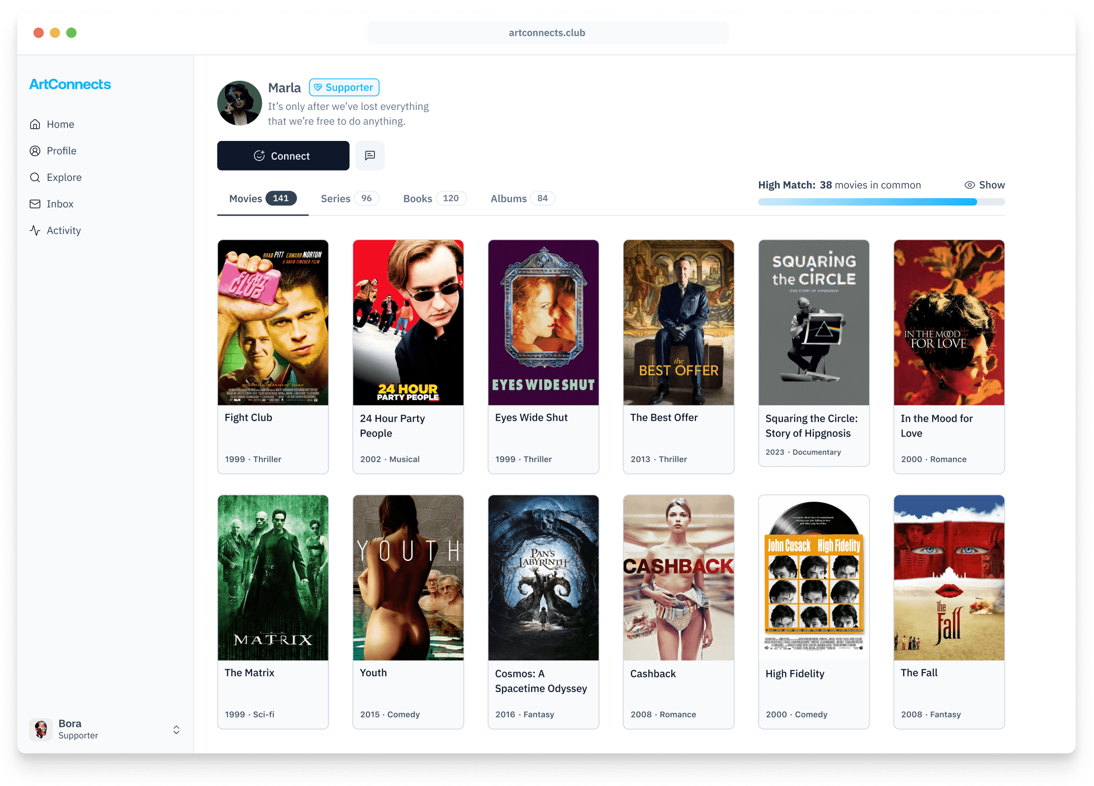1094x786 pixels.
Task: Click the Activity pulse icon
Action: click(x=35, y=231)
